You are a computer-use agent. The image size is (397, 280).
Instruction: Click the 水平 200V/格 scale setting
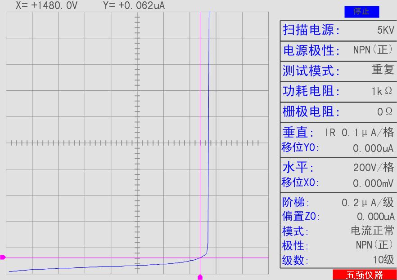click(x=338, y=168)
